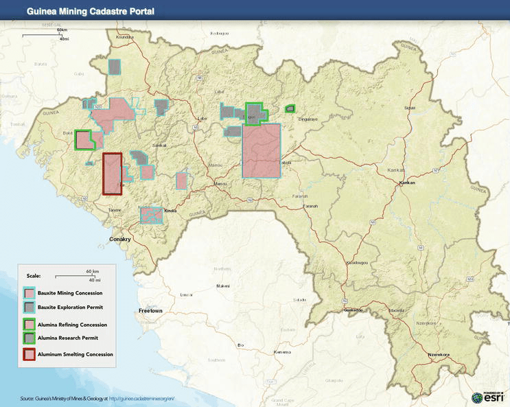Click the 'Scale:' label in the legend
The image size is (510, 407).
[34, 276]
